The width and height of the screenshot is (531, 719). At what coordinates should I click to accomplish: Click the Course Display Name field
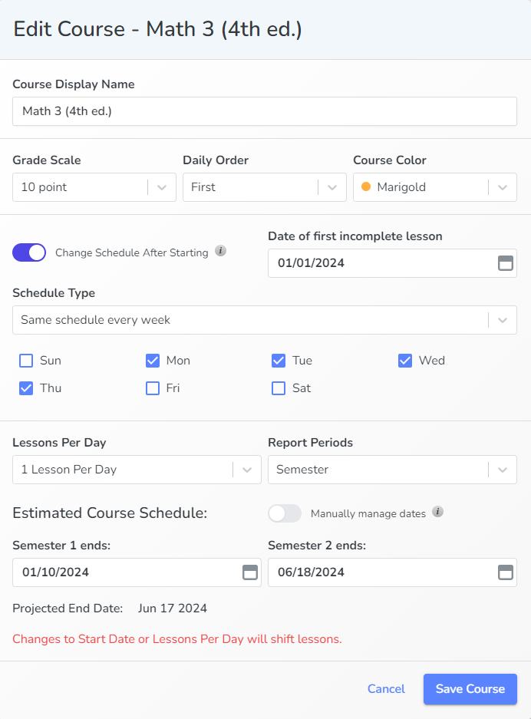(x=265, y=111)
